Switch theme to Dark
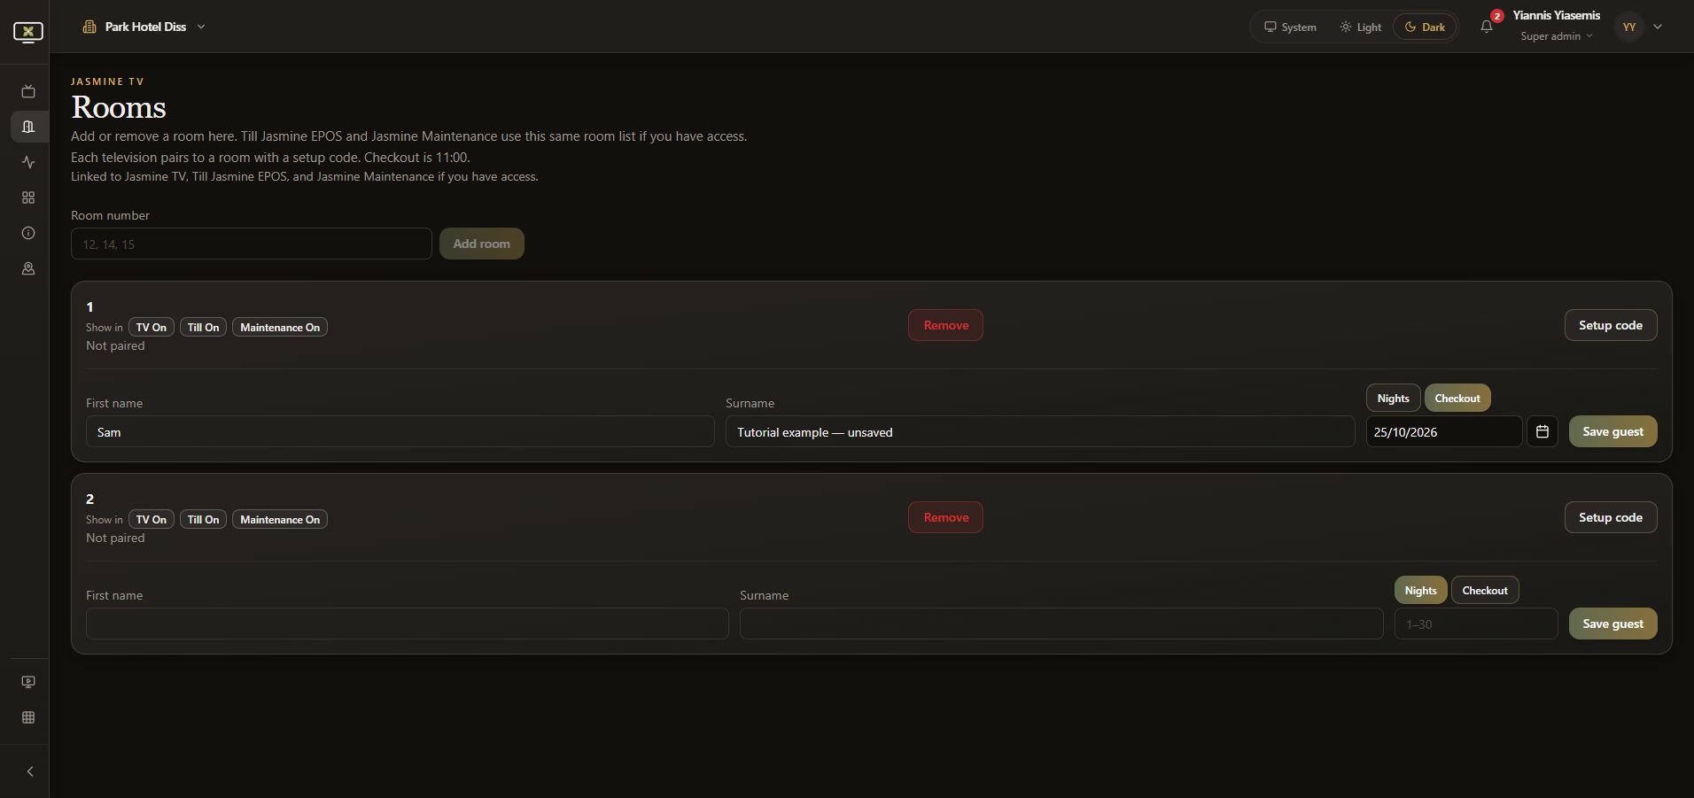 (1425, 27)
